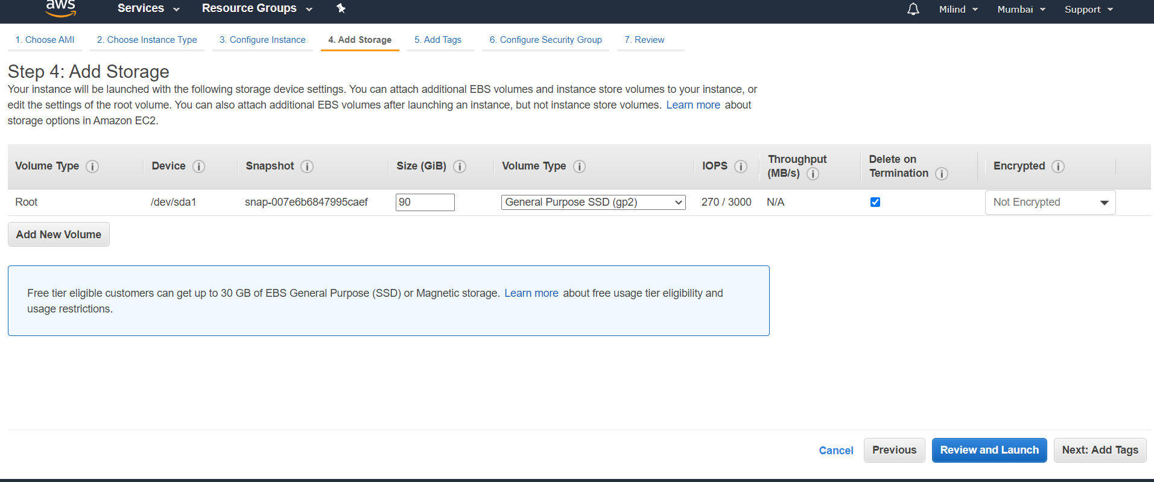
Task: Go to 1. Choose AMI step
Action: (45, 40)
